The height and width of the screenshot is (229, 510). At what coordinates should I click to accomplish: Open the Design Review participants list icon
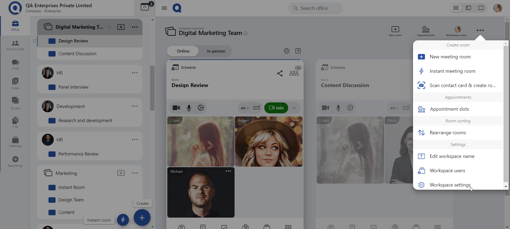tap(294, 73)
